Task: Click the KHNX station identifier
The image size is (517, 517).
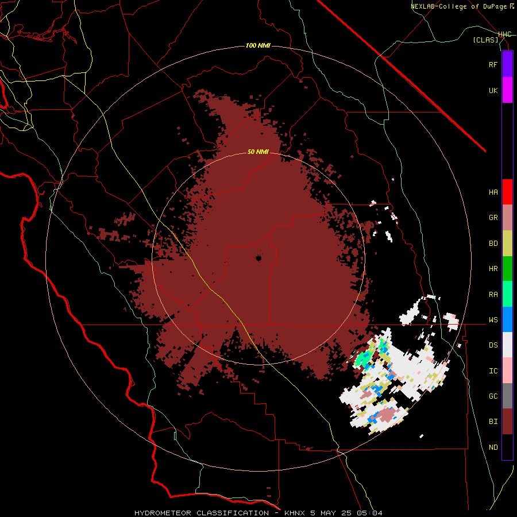Action: tap(295, 513)
